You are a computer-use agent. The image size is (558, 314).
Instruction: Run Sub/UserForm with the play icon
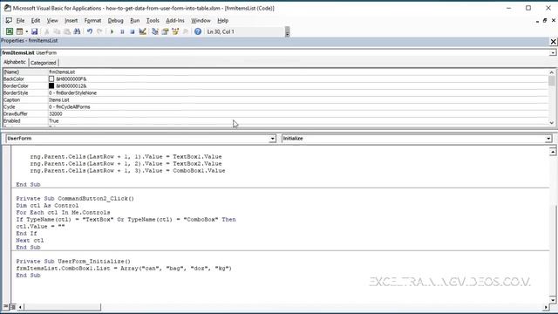(112, 31)
